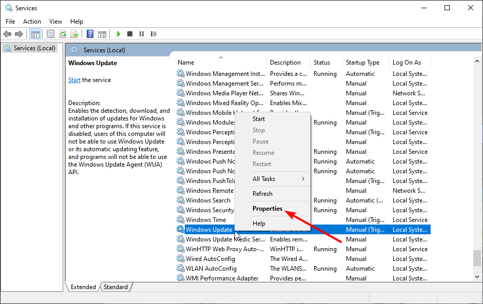Screen dimensions: 483x304
Task: Open the Help toolbar icon
Action: click(90, 34)
